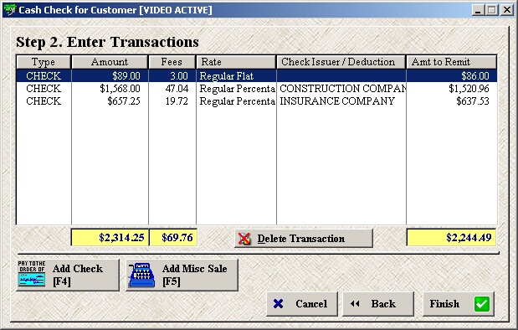This screenshot has width=518, height=330.
Task: Click CONSTRUCTION COMPANY issuer cell
Action: point(342,88)
